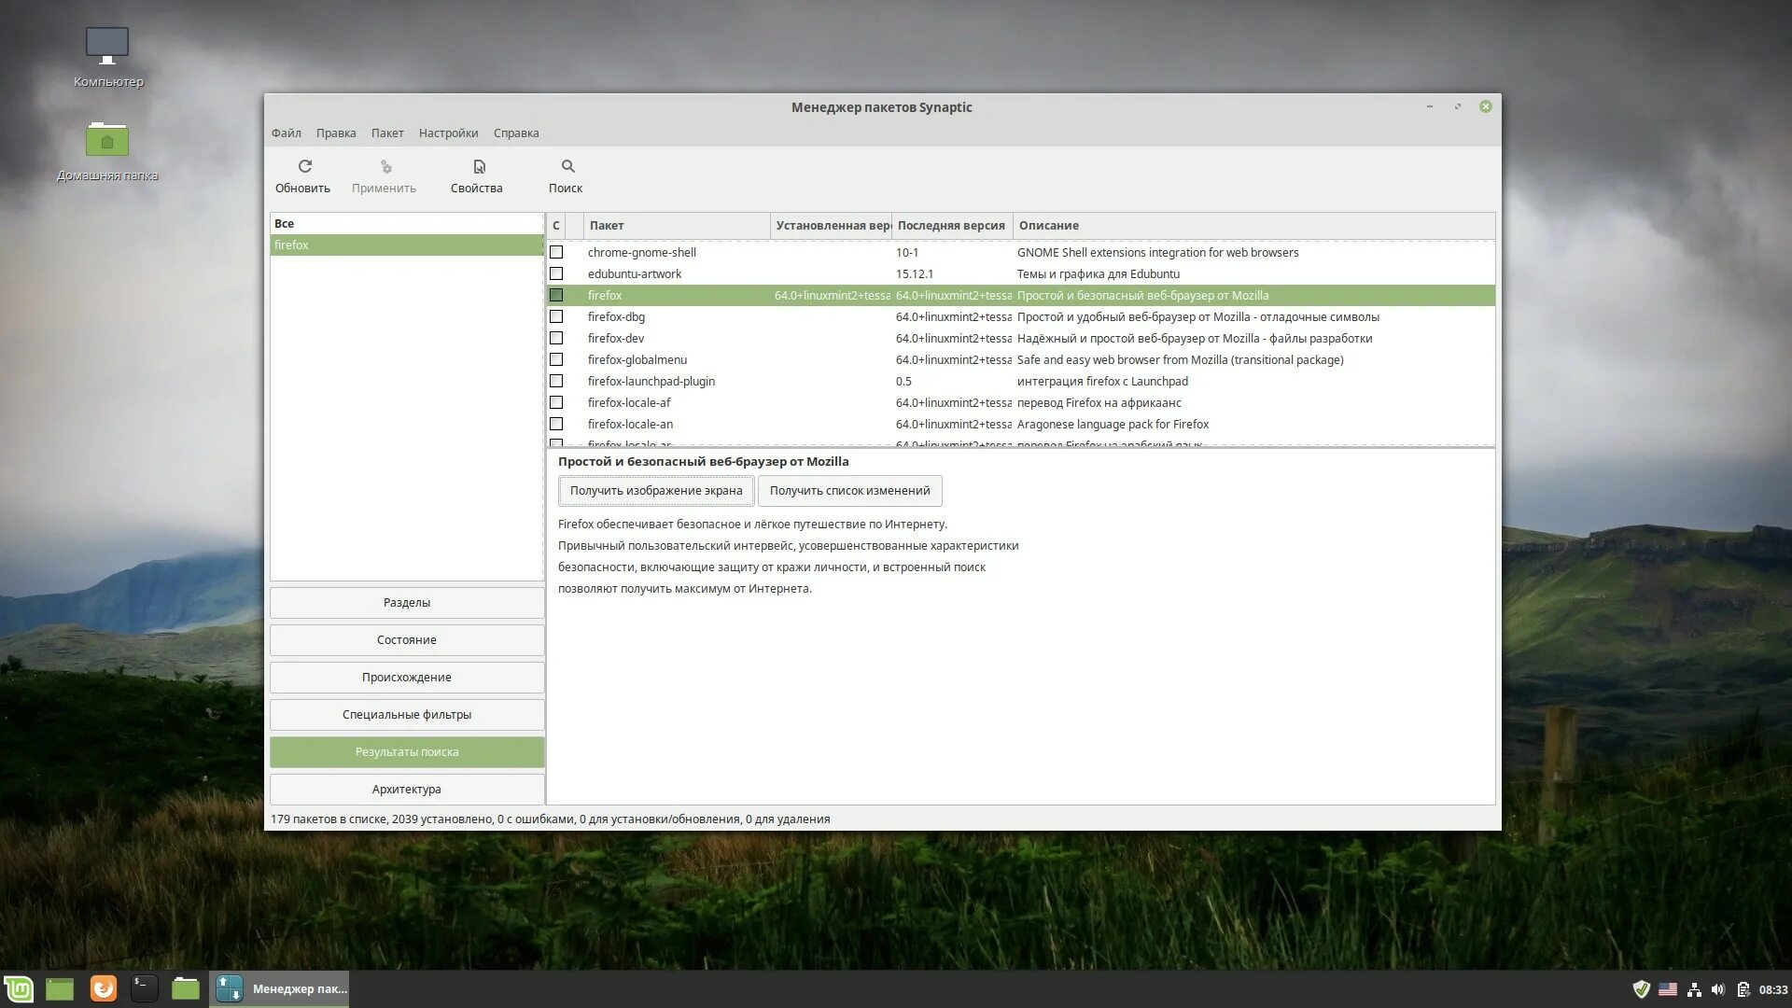Switch to the Архитектура filter

(407, 789)
